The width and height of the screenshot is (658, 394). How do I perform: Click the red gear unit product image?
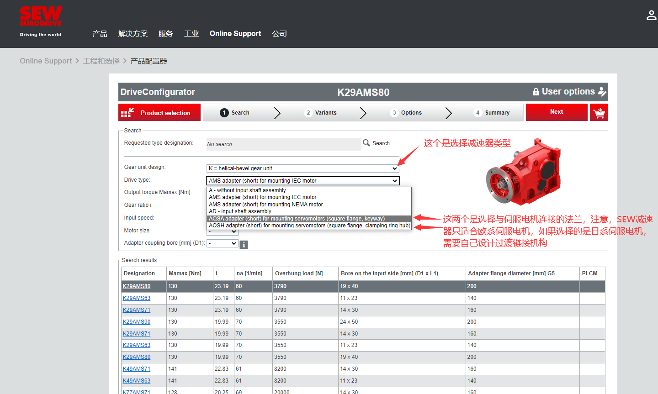point(523,172)
